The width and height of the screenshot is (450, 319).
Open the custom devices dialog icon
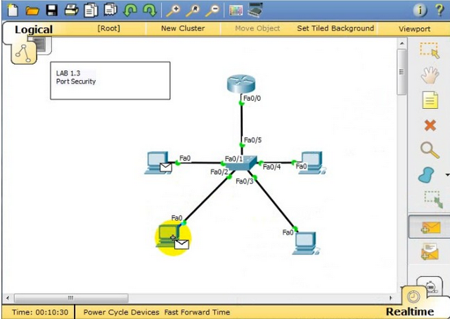tap(255, 10)
